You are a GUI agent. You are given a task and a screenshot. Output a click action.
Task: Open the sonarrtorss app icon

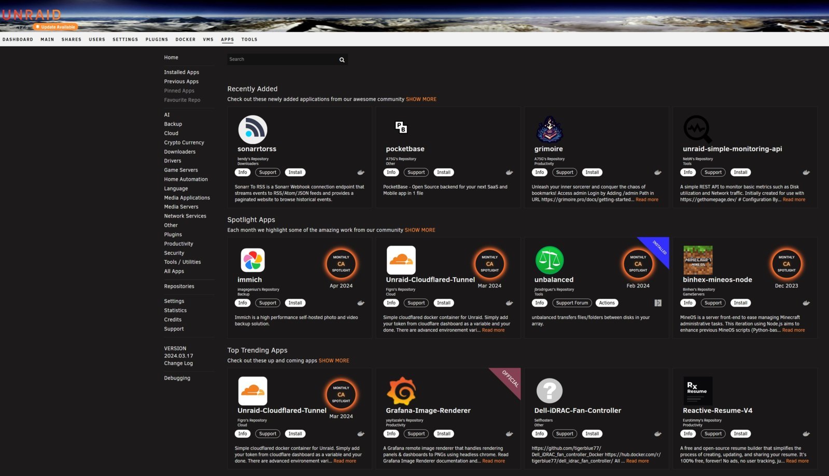(252, 129)
